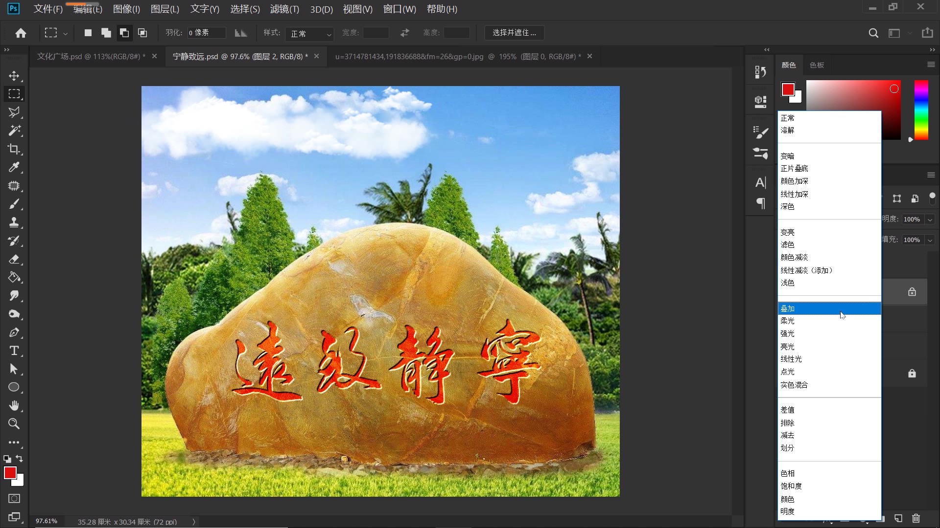Open the selection style dropdown showing 正常
This screenshot has width=940, height=528.
coord(309,34)
